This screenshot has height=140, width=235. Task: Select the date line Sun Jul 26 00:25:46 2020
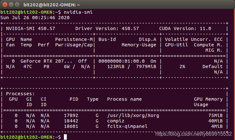(35, 18)
